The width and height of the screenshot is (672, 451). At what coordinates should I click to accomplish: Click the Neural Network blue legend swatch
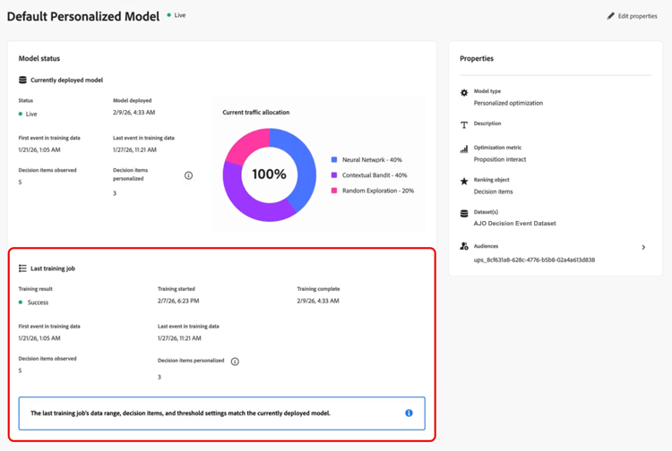coord(334,160)
